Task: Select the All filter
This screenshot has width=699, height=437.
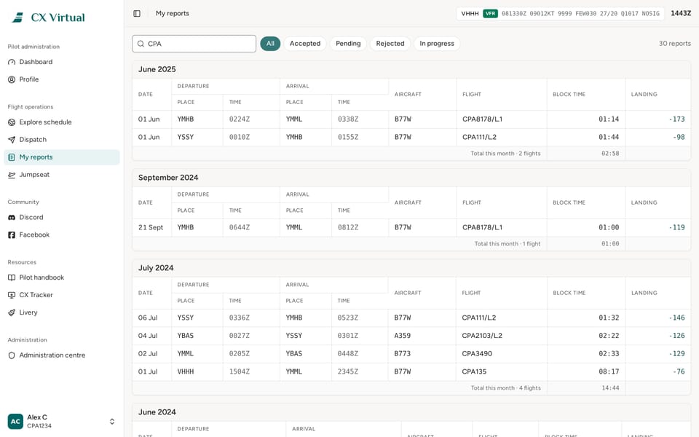Action: 270,43
